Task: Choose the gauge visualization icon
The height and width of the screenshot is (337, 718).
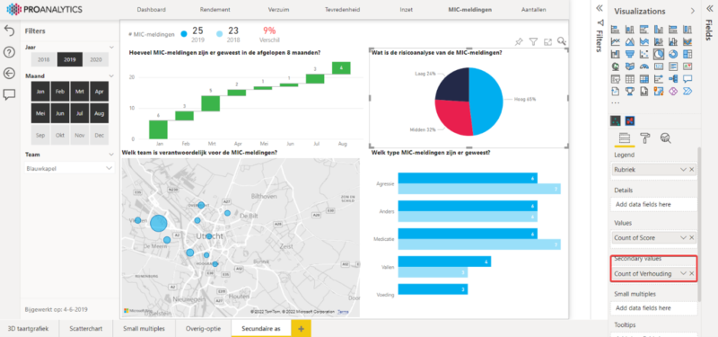Action: 644,67
